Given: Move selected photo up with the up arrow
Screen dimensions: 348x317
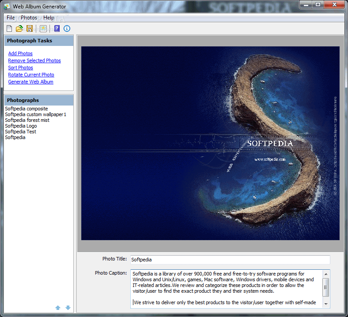Looking at the screenshot, I should point(58,308).
